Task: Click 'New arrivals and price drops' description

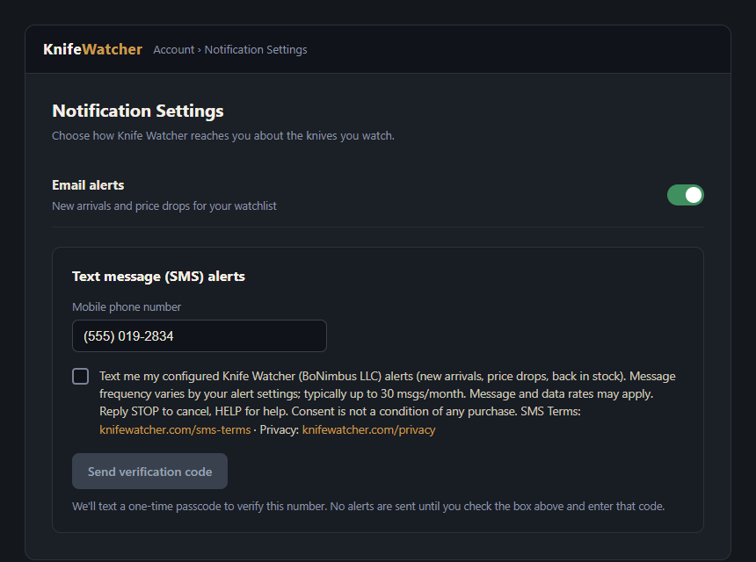Action: pyautogui.click(x=164, y=206)
